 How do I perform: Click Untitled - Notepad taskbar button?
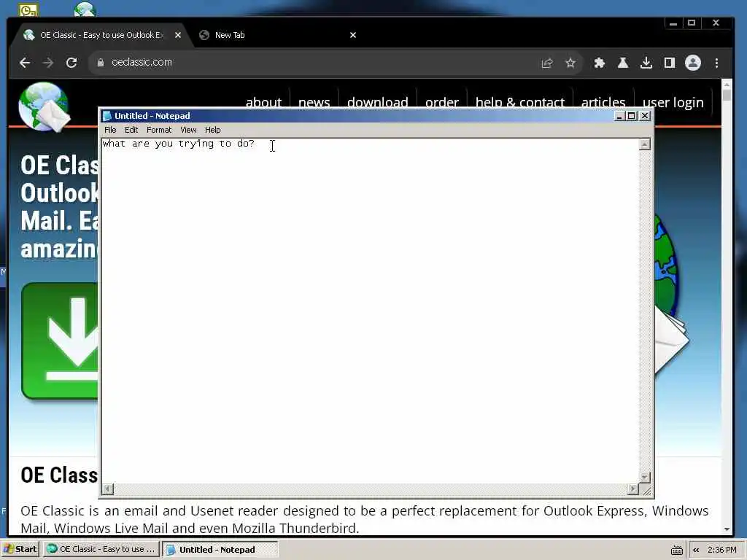[220, 549]
